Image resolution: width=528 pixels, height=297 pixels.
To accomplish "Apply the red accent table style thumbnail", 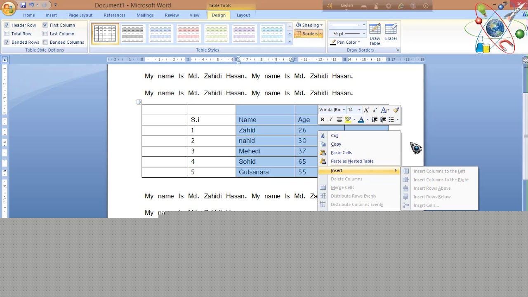I will [189, 34].
